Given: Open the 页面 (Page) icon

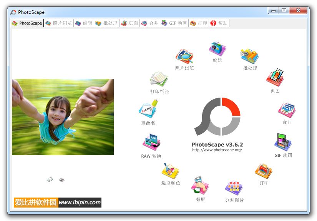Looking at the screenshot, I should (x=275, y=78).
